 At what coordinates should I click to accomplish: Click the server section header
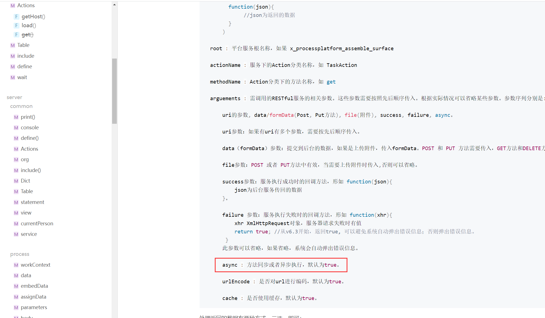pyautogui.click(x=14, y=97)
